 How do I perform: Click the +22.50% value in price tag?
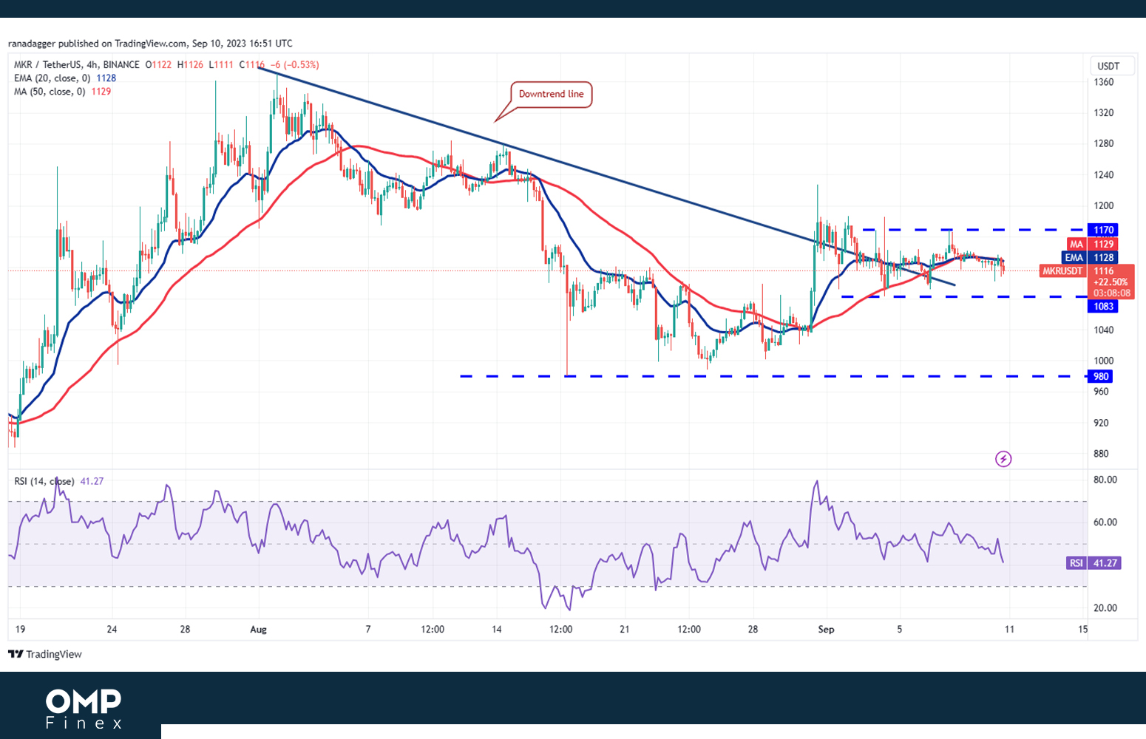coord(1111,282)
